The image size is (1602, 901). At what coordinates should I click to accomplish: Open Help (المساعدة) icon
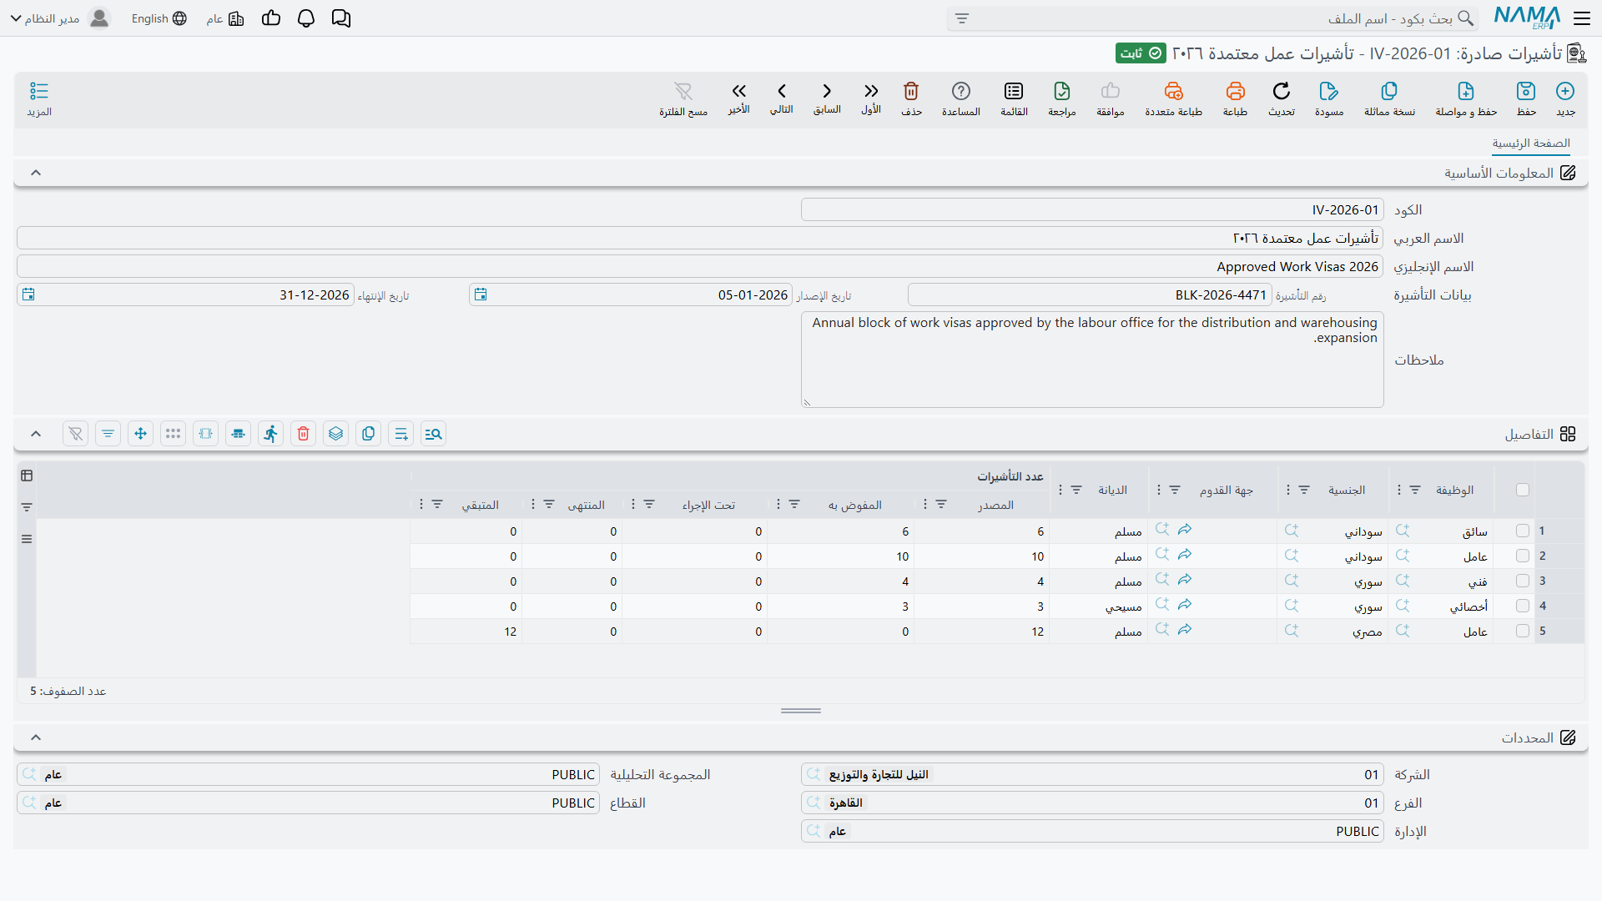(x=961, y=91)
